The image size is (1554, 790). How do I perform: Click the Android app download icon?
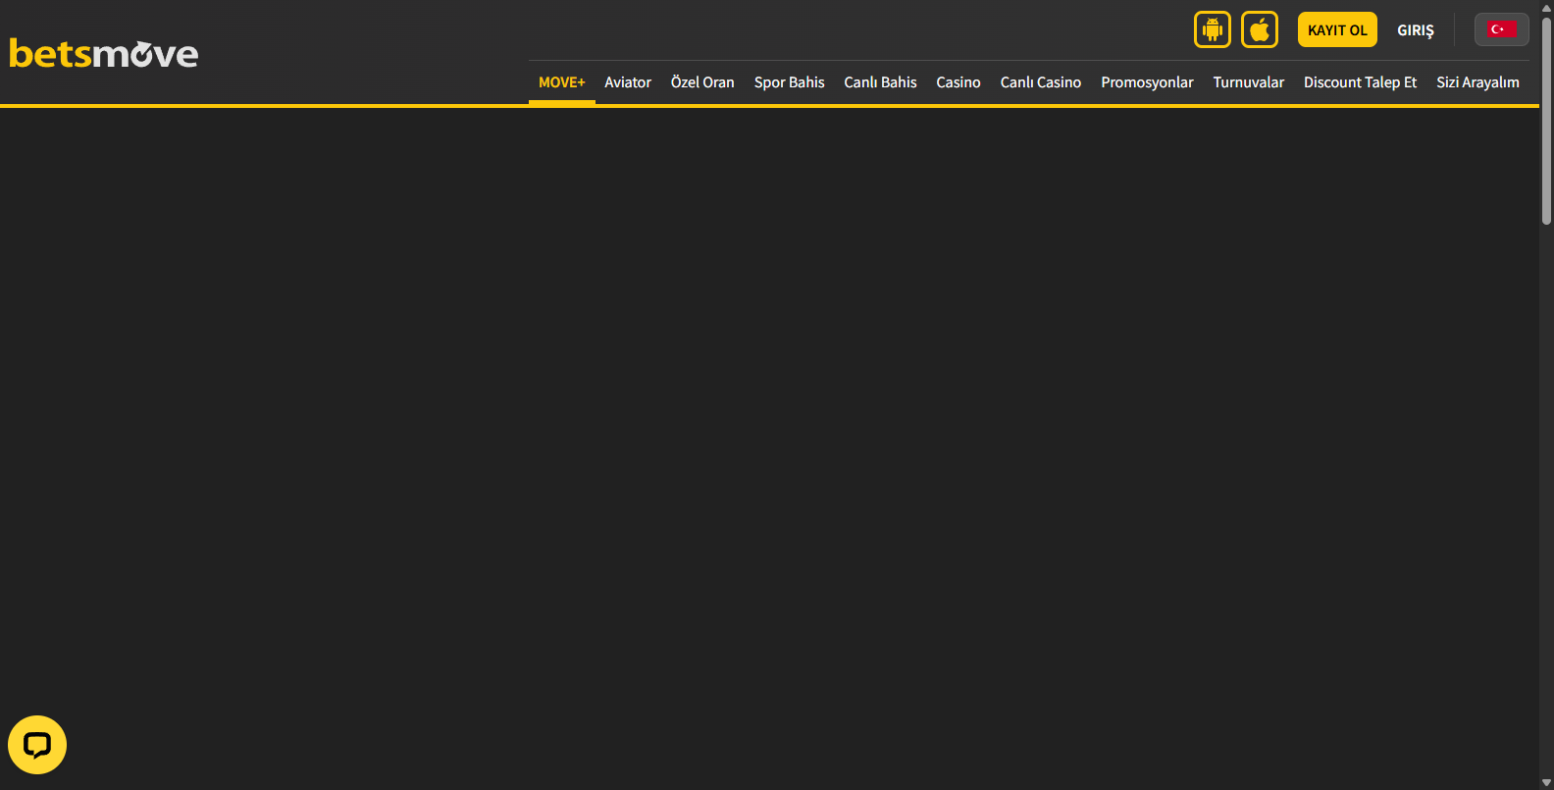(1213, 29)
